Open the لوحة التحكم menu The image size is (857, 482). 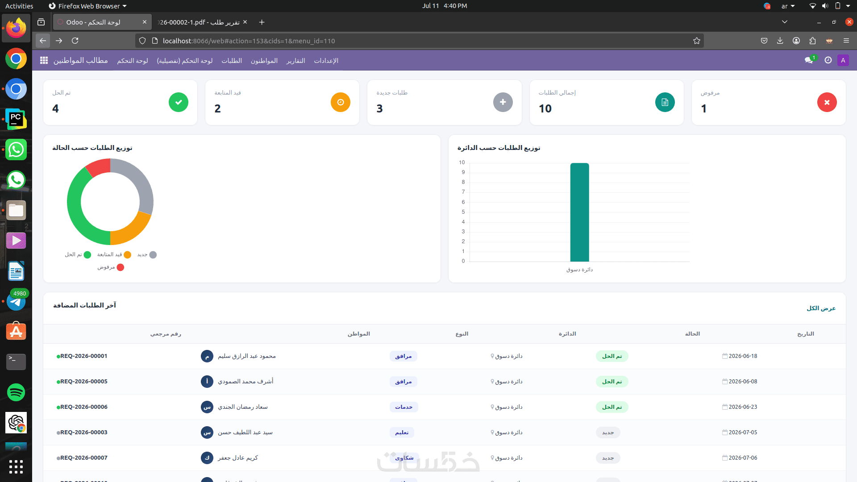pyautogui.click(x=133, y=60)
